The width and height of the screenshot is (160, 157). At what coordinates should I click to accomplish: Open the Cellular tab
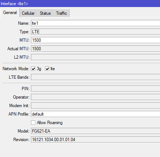point(28,13)
